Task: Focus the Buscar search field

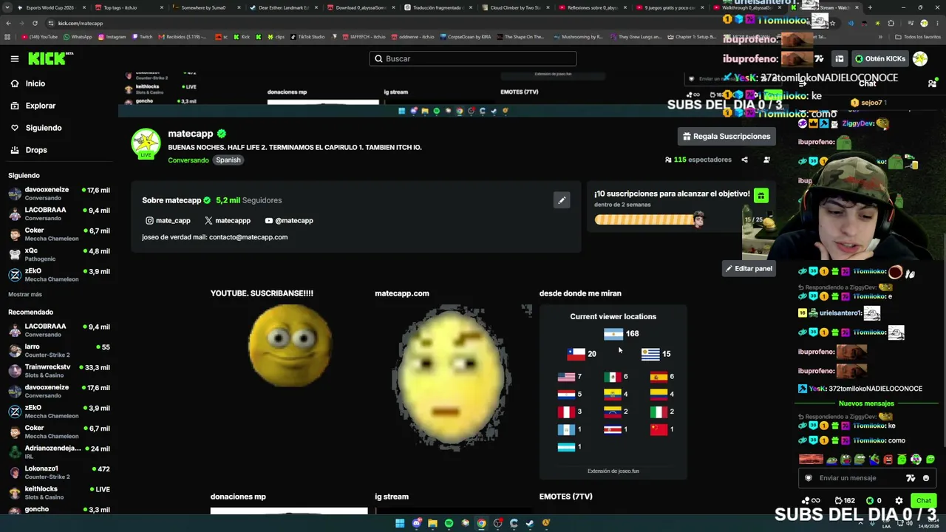Action: [x=473, y=58]
